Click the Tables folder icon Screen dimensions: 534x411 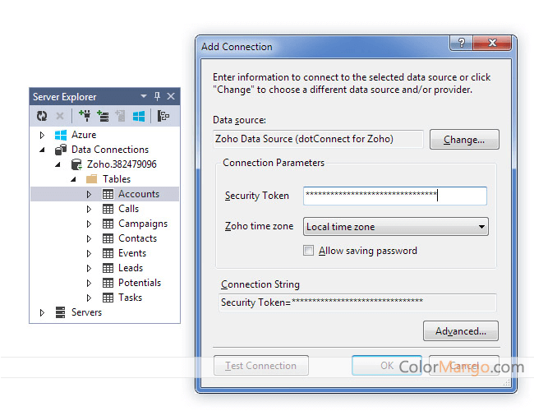coord(92,179)
